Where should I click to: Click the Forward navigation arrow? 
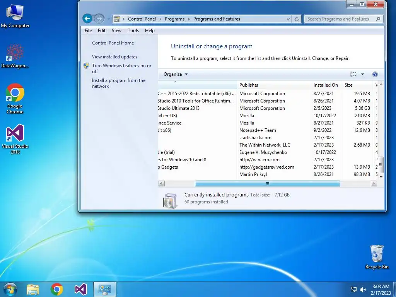(x=99, y=19)
